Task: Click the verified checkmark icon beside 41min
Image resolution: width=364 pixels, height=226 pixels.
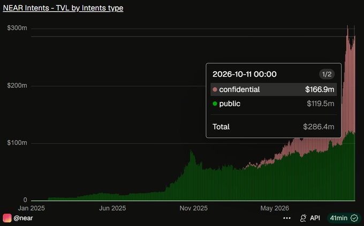Action: click(x=354, y=218)
